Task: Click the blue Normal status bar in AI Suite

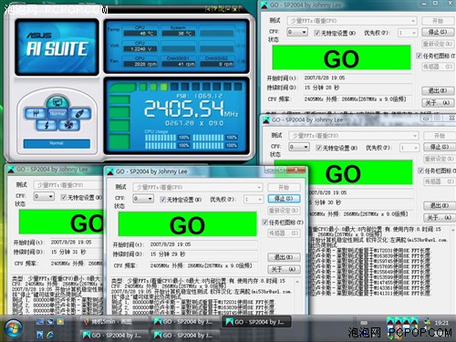Action: point(57,143)
